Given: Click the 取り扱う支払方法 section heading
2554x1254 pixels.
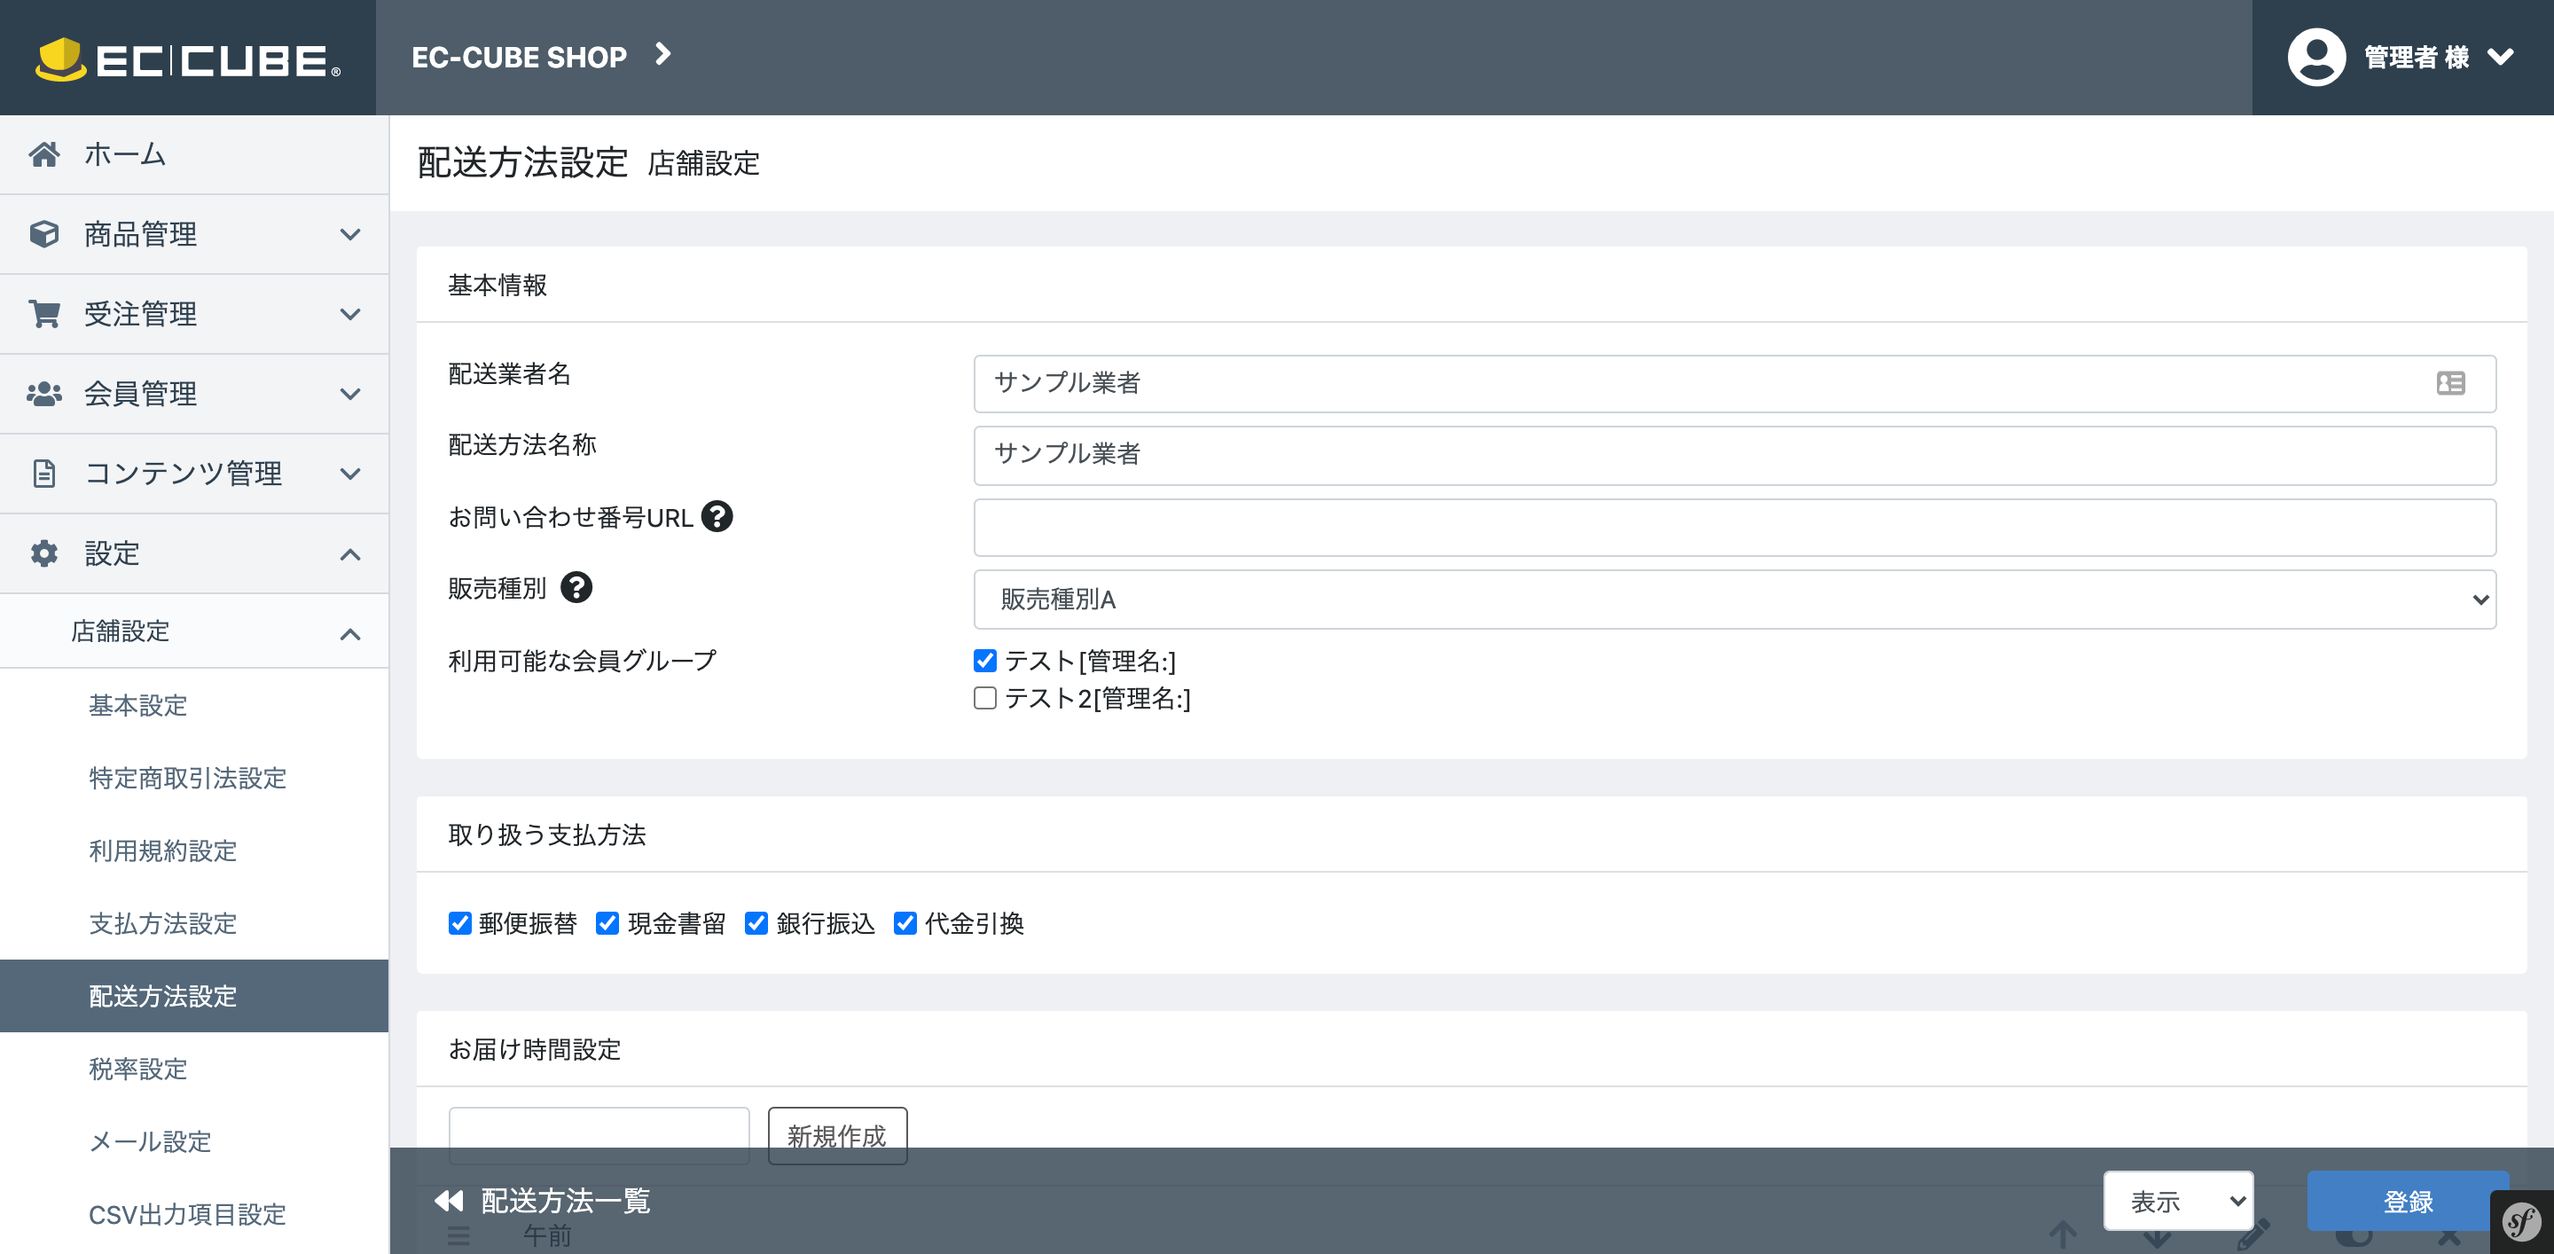Looking at the screenshot, I should point(546,834).
